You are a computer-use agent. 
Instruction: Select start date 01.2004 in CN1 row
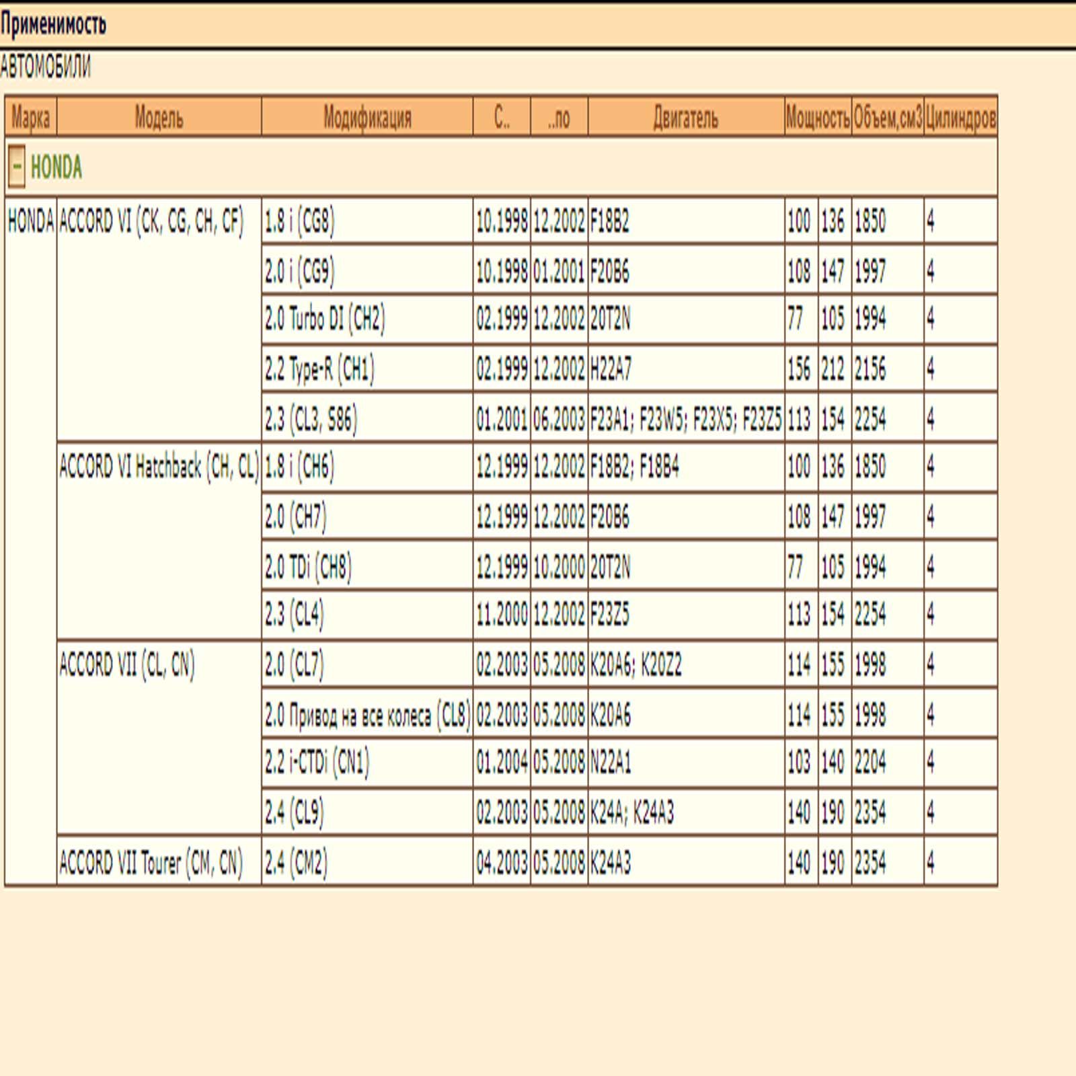(x=502, y=762)
